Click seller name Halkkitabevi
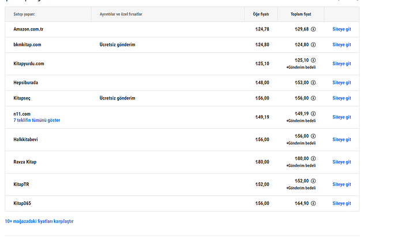This screenshot has height=238, width=398. click(25, 140)
